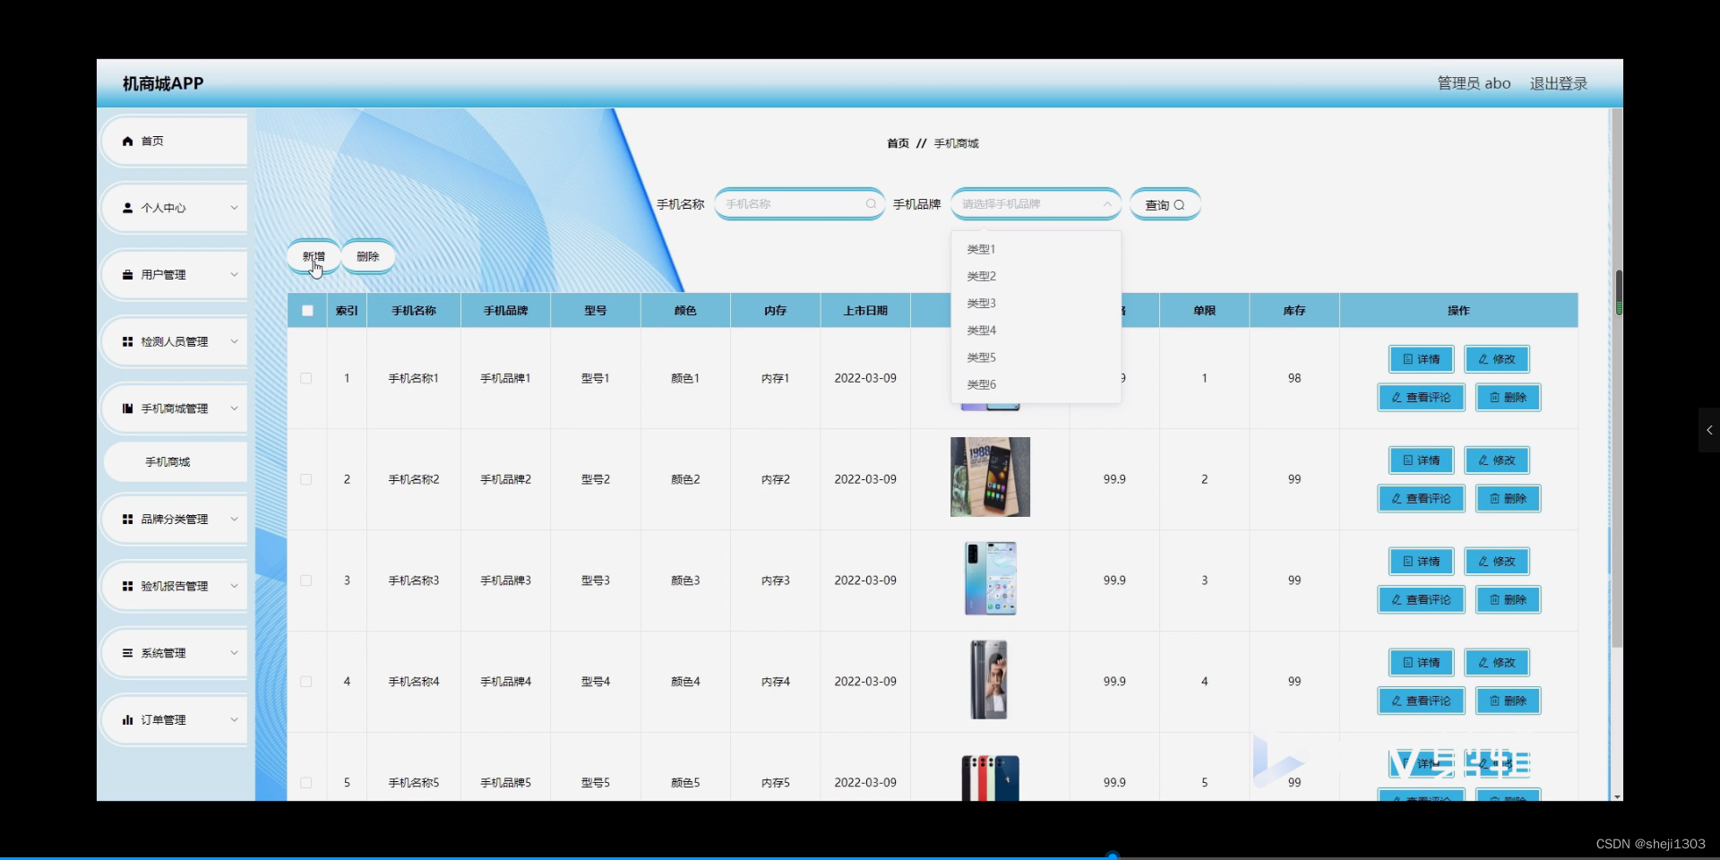1720x860 pixels.
Task: Click the 订单管理 chart icon
Action: 127,719
